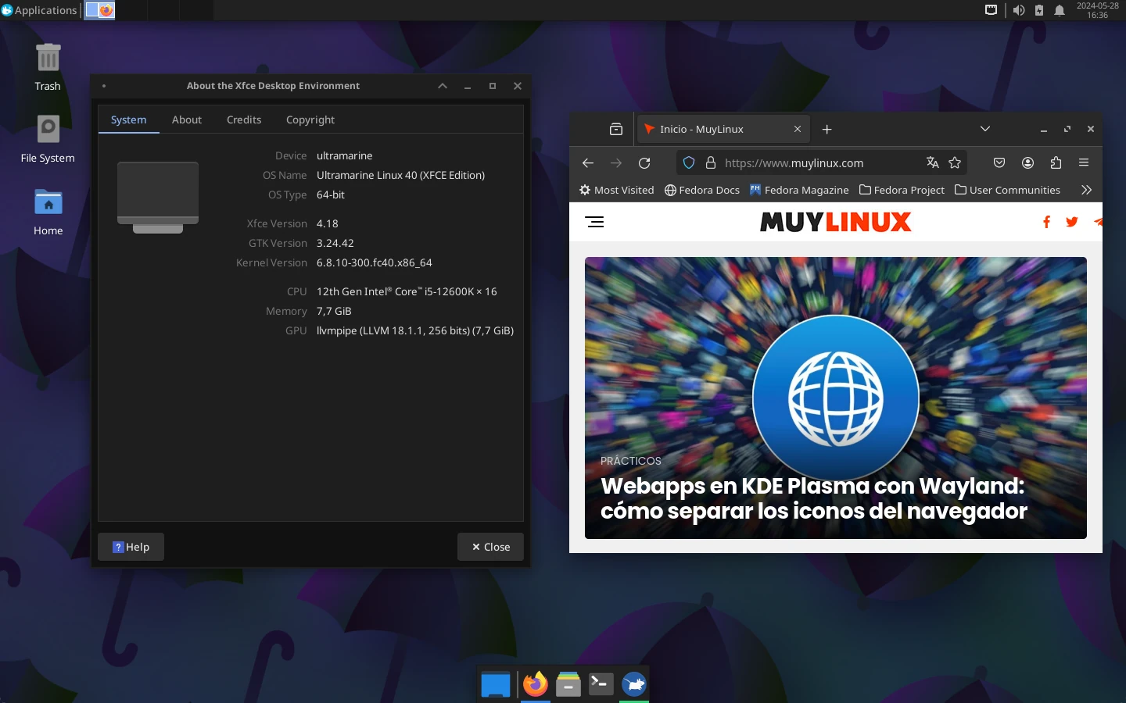The width and height of the screenshot is (1126, 703).
Task: Open MuyLinux Facebook icon
Action: (x=1046, y=222)
